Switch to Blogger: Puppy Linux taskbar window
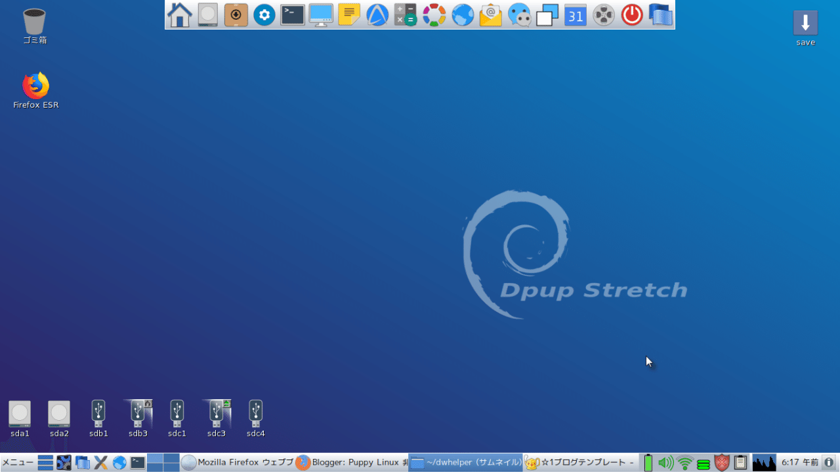 click(351, 463)
